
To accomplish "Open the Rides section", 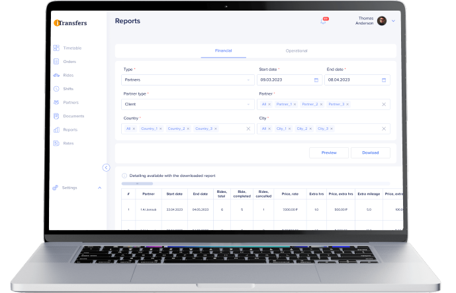I will point(68,75).
